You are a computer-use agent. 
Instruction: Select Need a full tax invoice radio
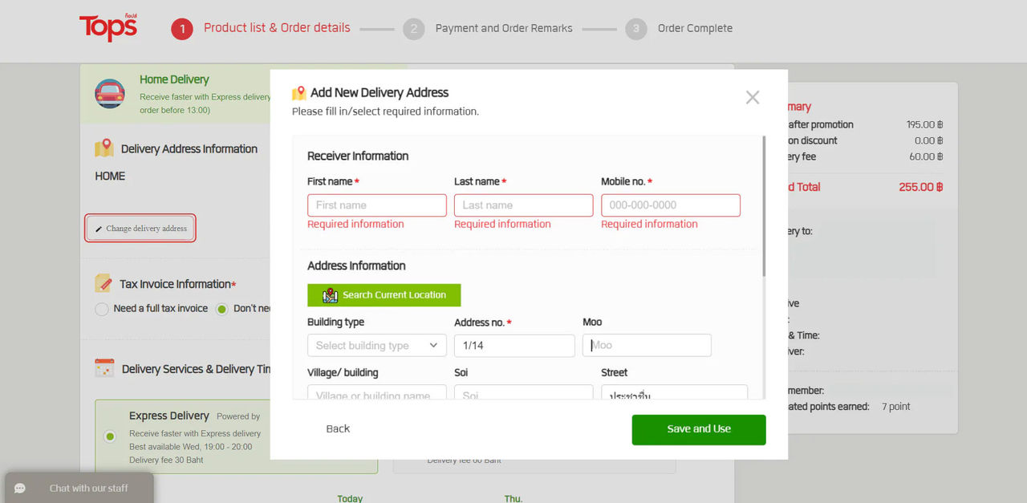[102, 309]
